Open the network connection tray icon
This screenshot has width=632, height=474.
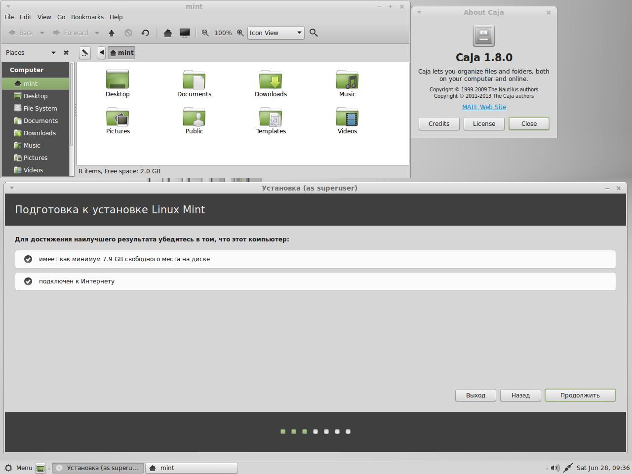[568, 468]
